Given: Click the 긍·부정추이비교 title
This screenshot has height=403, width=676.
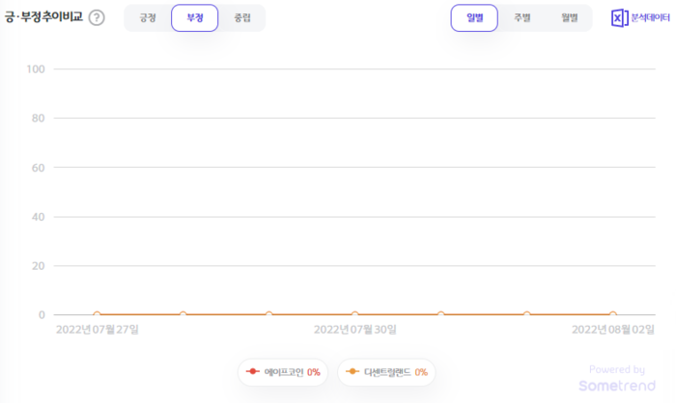Looking at the screenshot, I should click(x=43, y=17).
